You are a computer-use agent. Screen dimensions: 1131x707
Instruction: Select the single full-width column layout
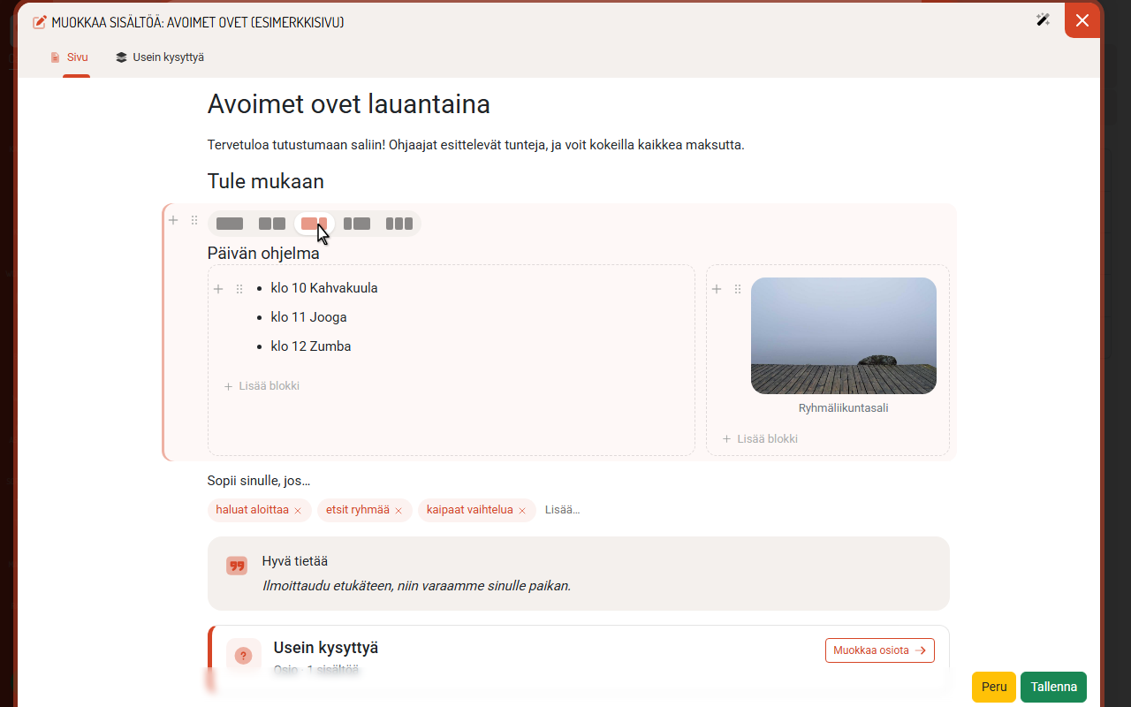(230, 224)
